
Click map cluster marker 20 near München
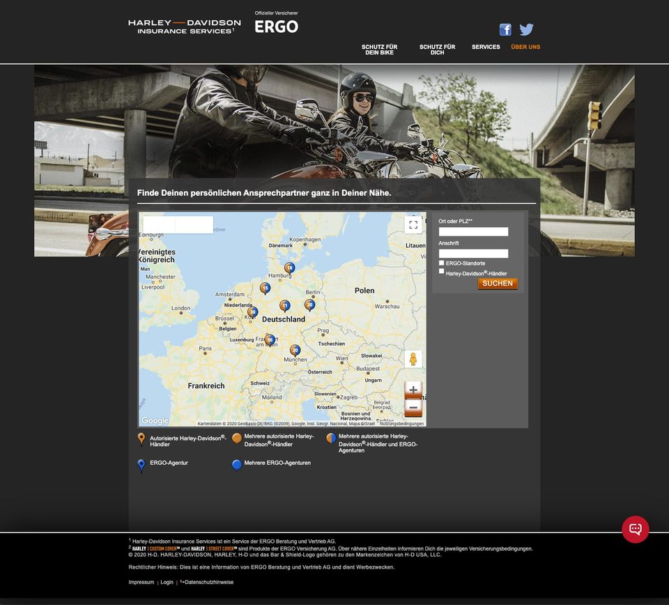click(x=295, y=351)
